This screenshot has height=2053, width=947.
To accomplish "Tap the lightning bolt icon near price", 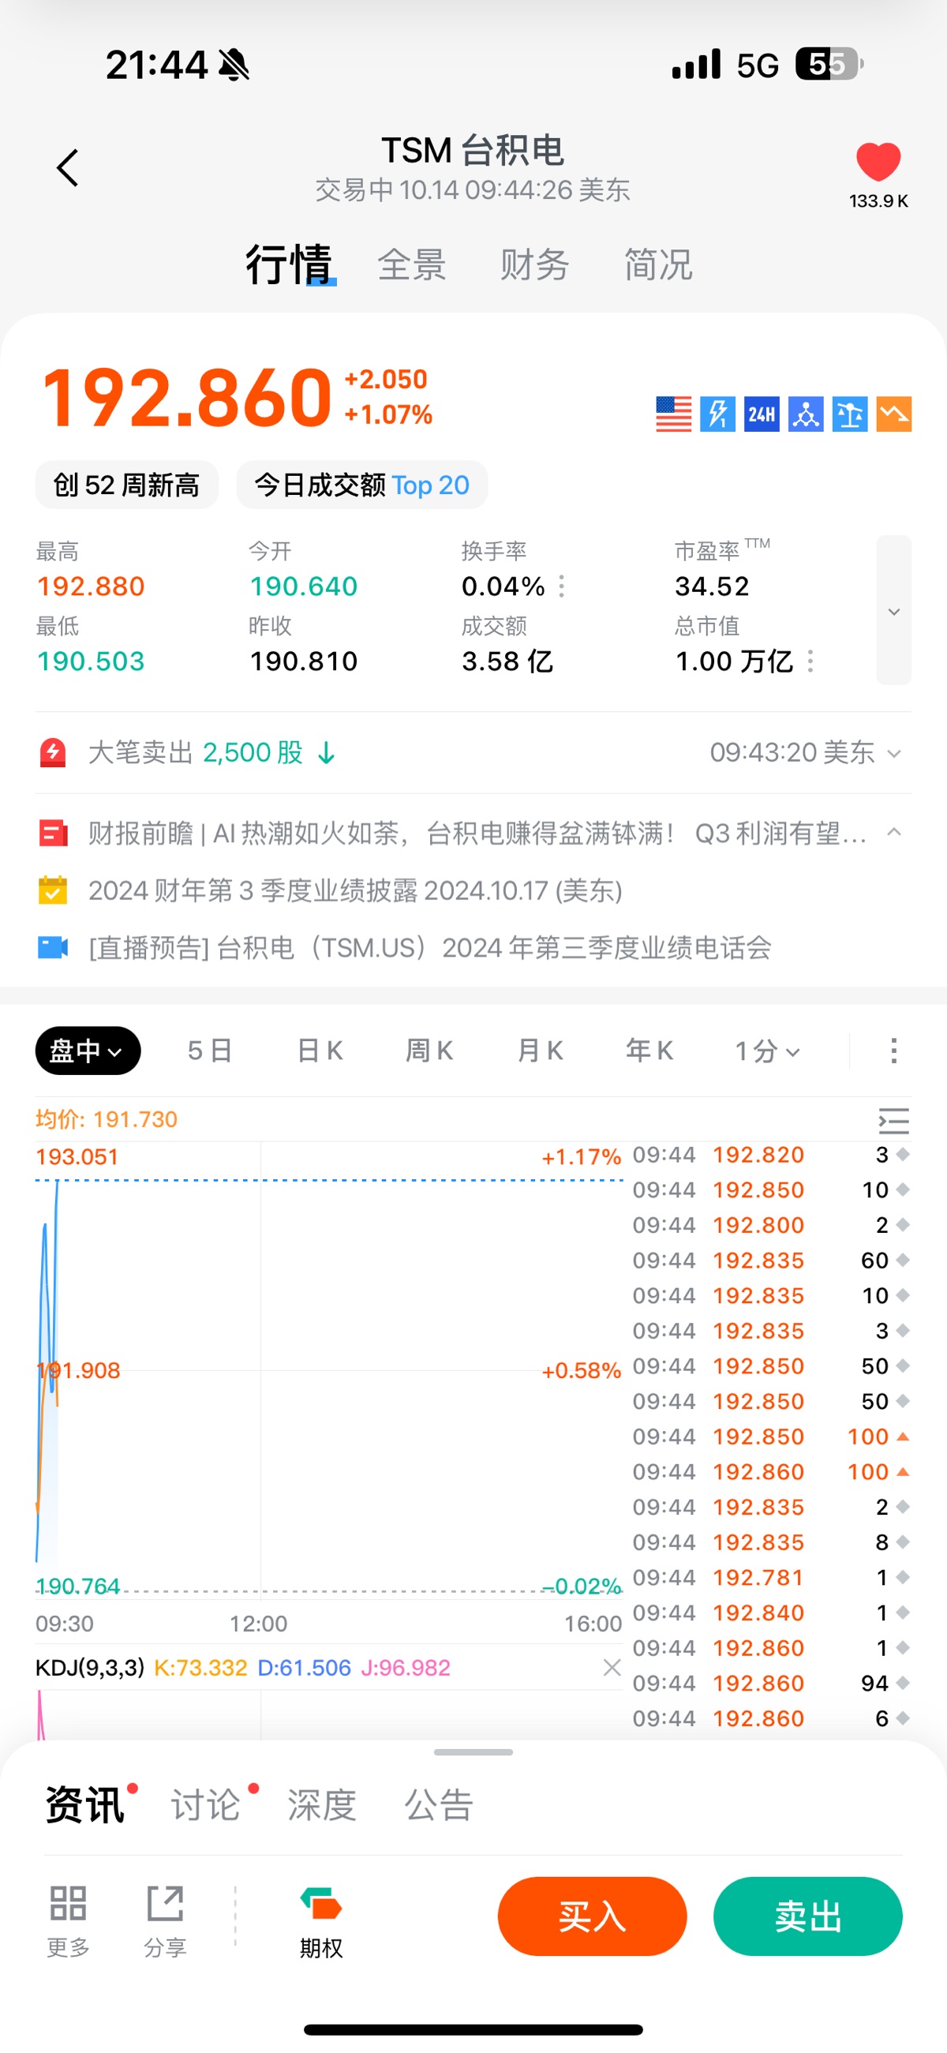I will coord(717,414).
